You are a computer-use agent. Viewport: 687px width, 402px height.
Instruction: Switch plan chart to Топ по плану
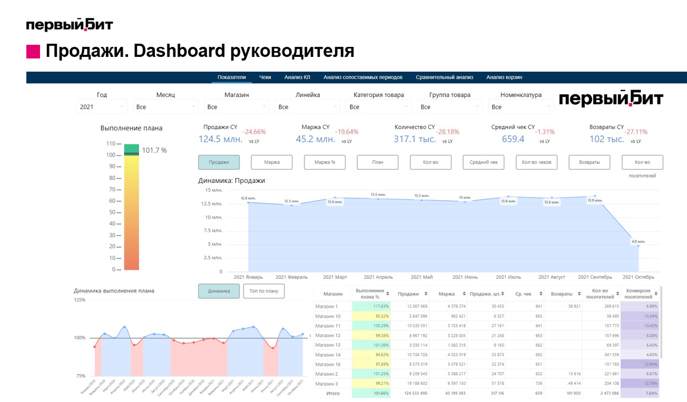264,291
